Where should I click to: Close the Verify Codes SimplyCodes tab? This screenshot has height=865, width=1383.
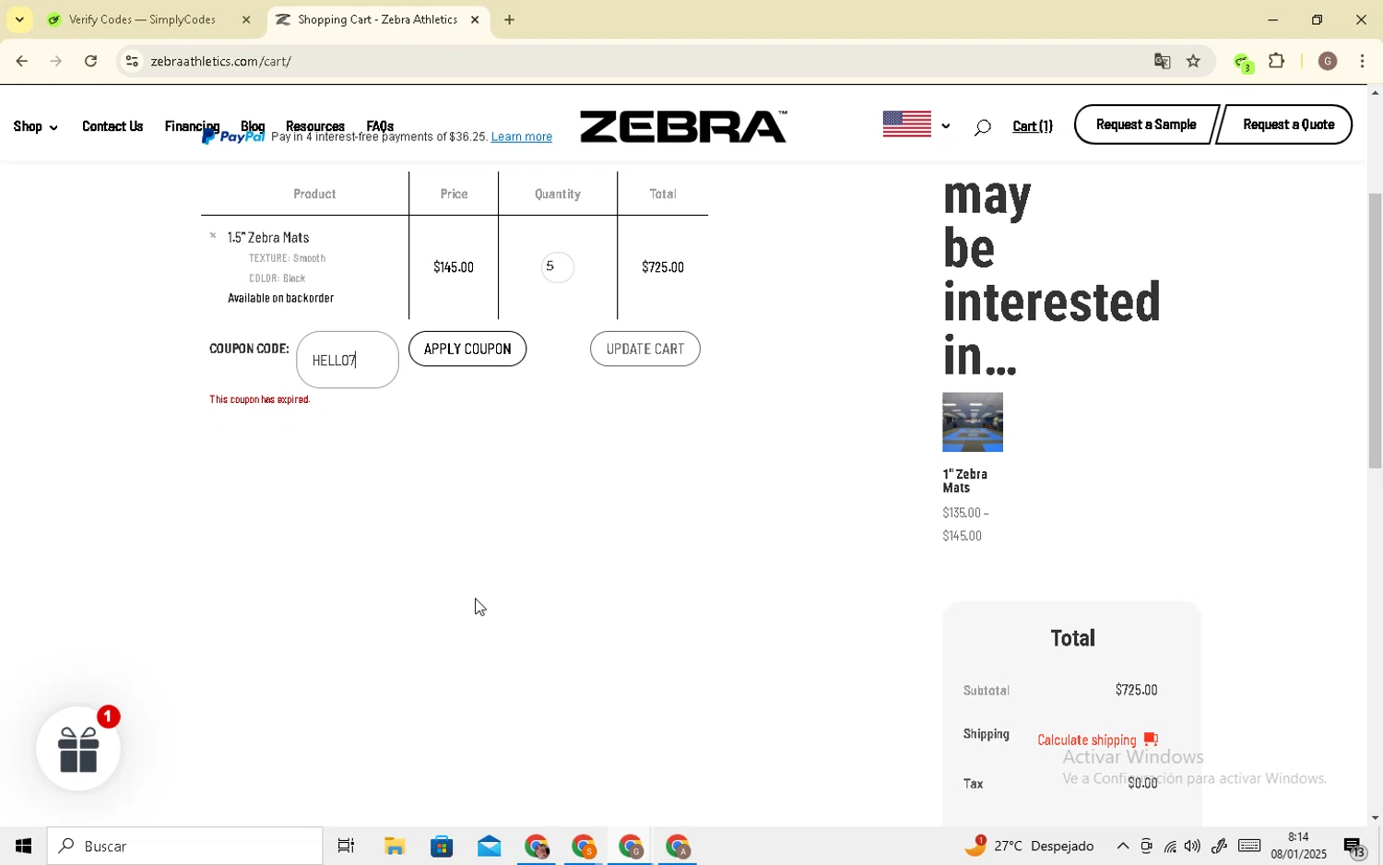tap(246, 19)
